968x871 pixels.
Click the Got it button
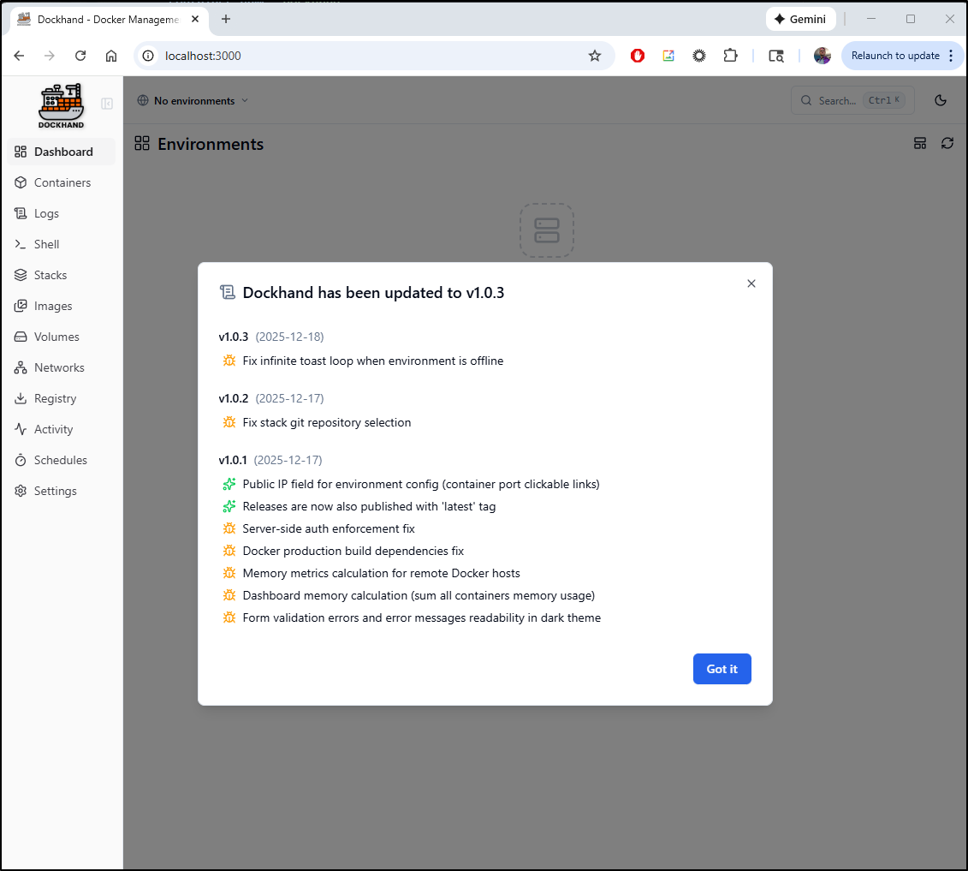[x=722, y=669]
